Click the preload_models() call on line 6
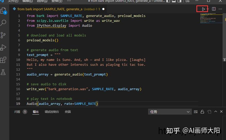The width and height of the screenshot is (226, 140). coord(42,40)
